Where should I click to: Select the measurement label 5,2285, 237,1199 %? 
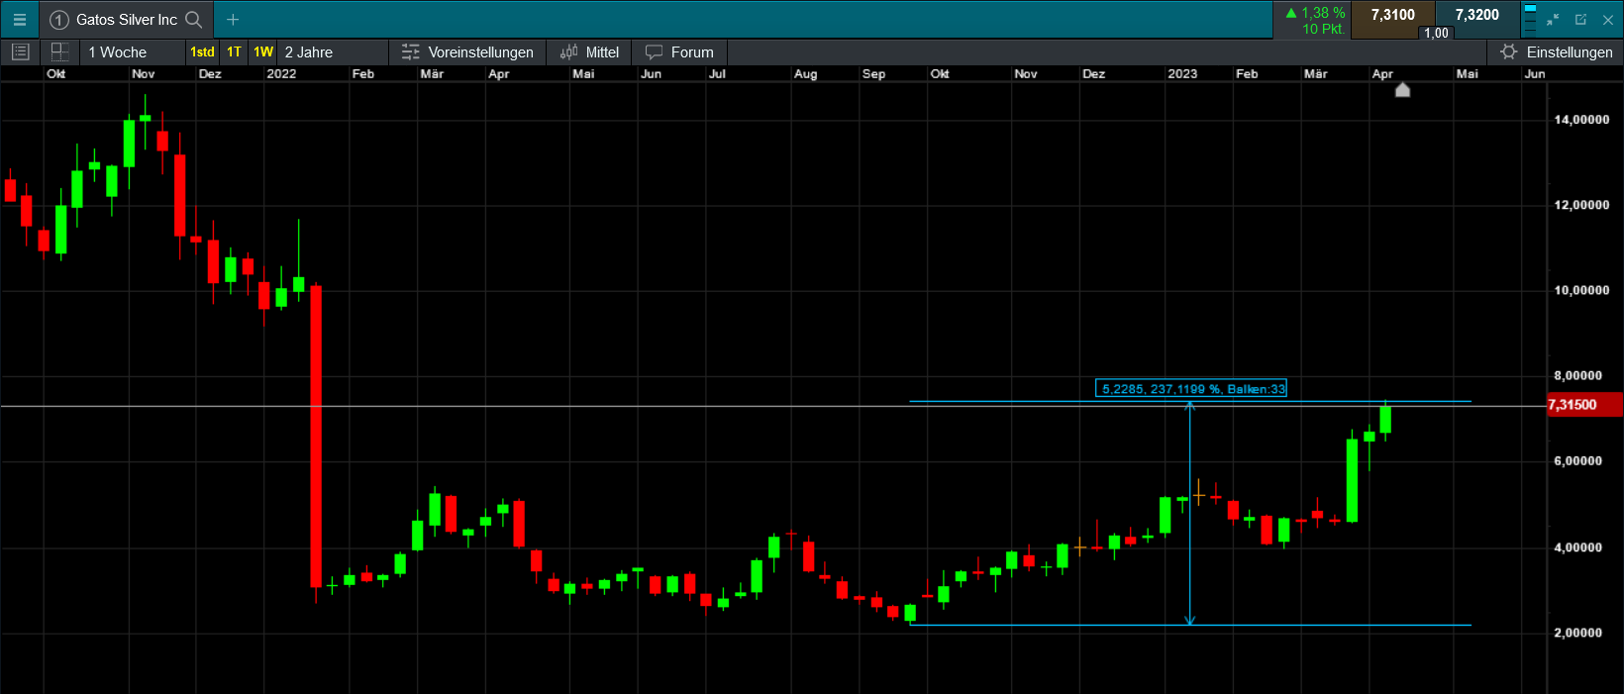click(x=1191, y=389)
